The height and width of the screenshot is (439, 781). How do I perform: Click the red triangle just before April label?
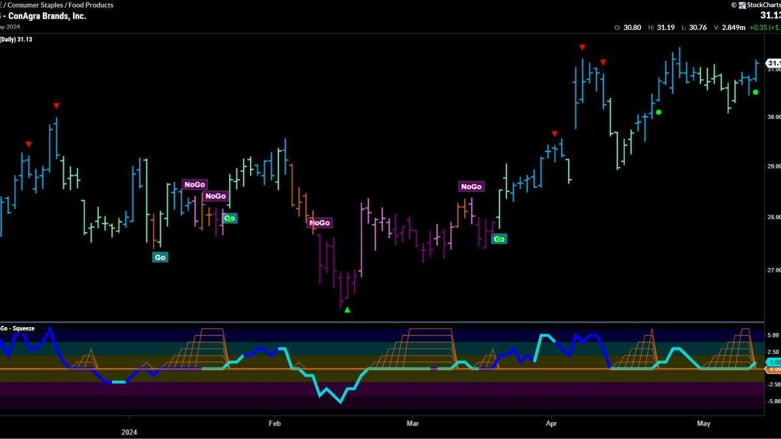[555, 134]
